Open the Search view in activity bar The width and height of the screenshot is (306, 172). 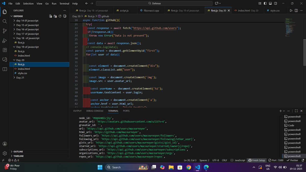(5, 21)
